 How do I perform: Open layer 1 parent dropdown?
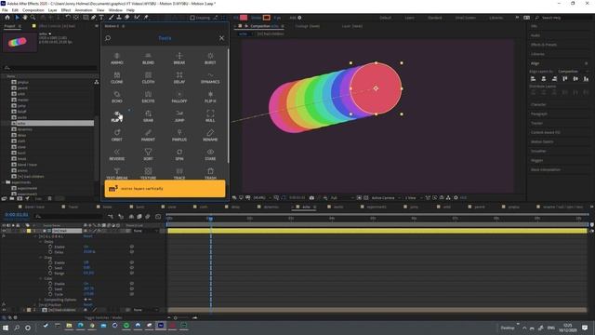click(145, 231)
